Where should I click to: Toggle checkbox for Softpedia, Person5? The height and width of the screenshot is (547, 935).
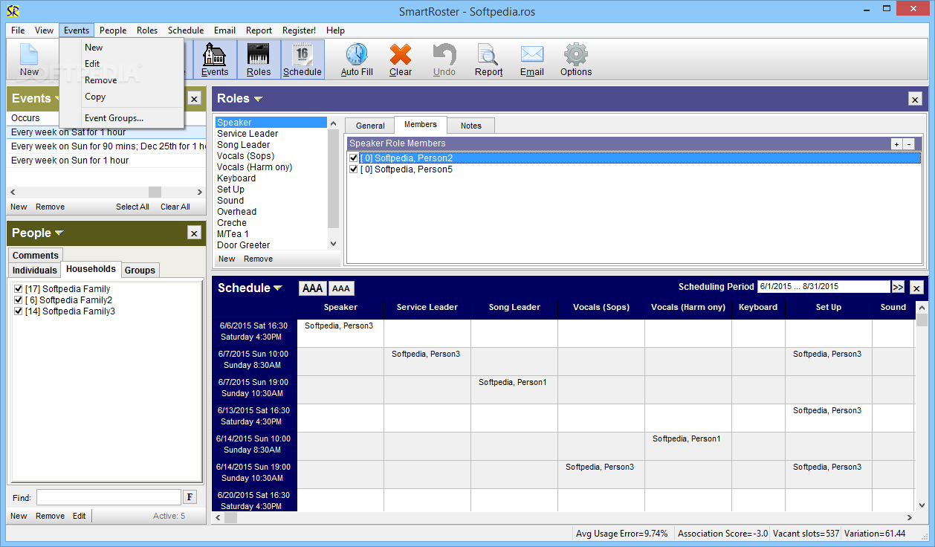354,169
